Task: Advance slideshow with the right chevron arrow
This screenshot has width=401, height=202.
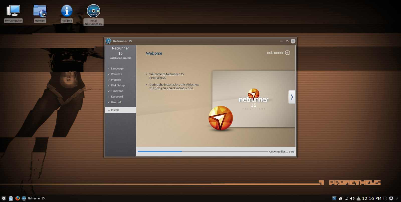Action: [292, 97]
